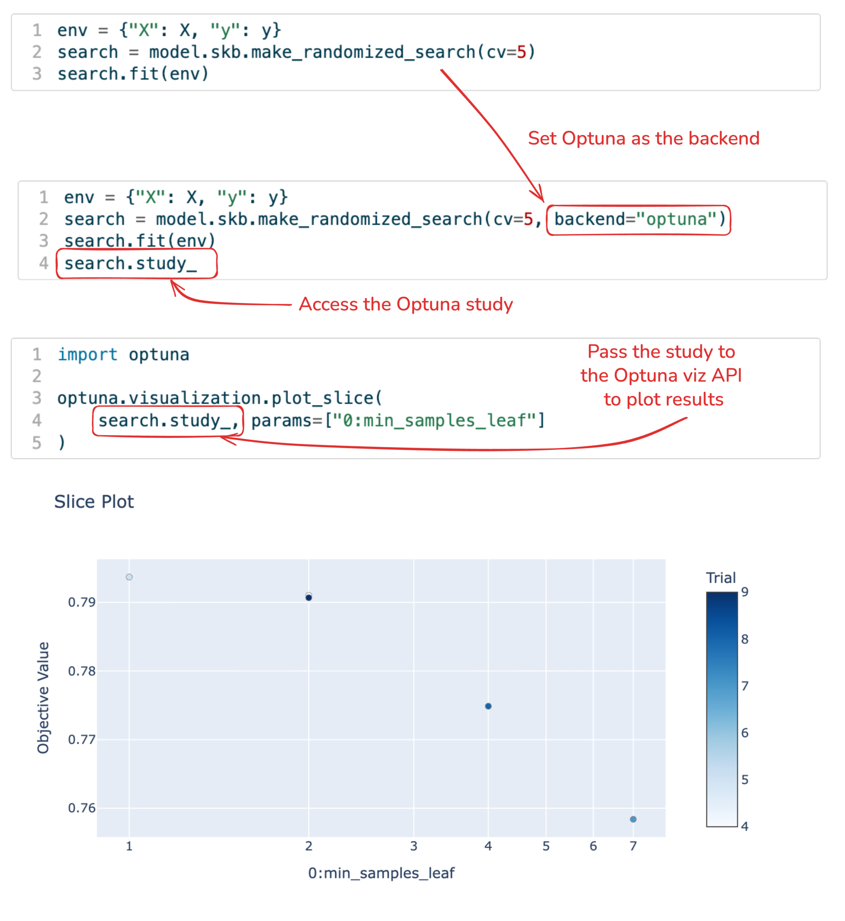Click the dark navy data point at min_samples_leaf 2
845x921 pixels.
[x=309, y=598]
